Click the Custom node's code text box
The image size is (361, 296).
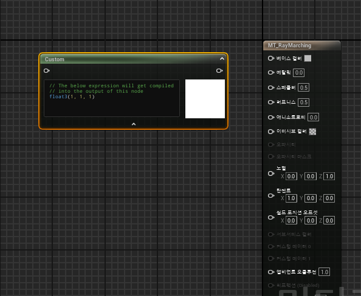pyautogui.click(x=112, y=98)
